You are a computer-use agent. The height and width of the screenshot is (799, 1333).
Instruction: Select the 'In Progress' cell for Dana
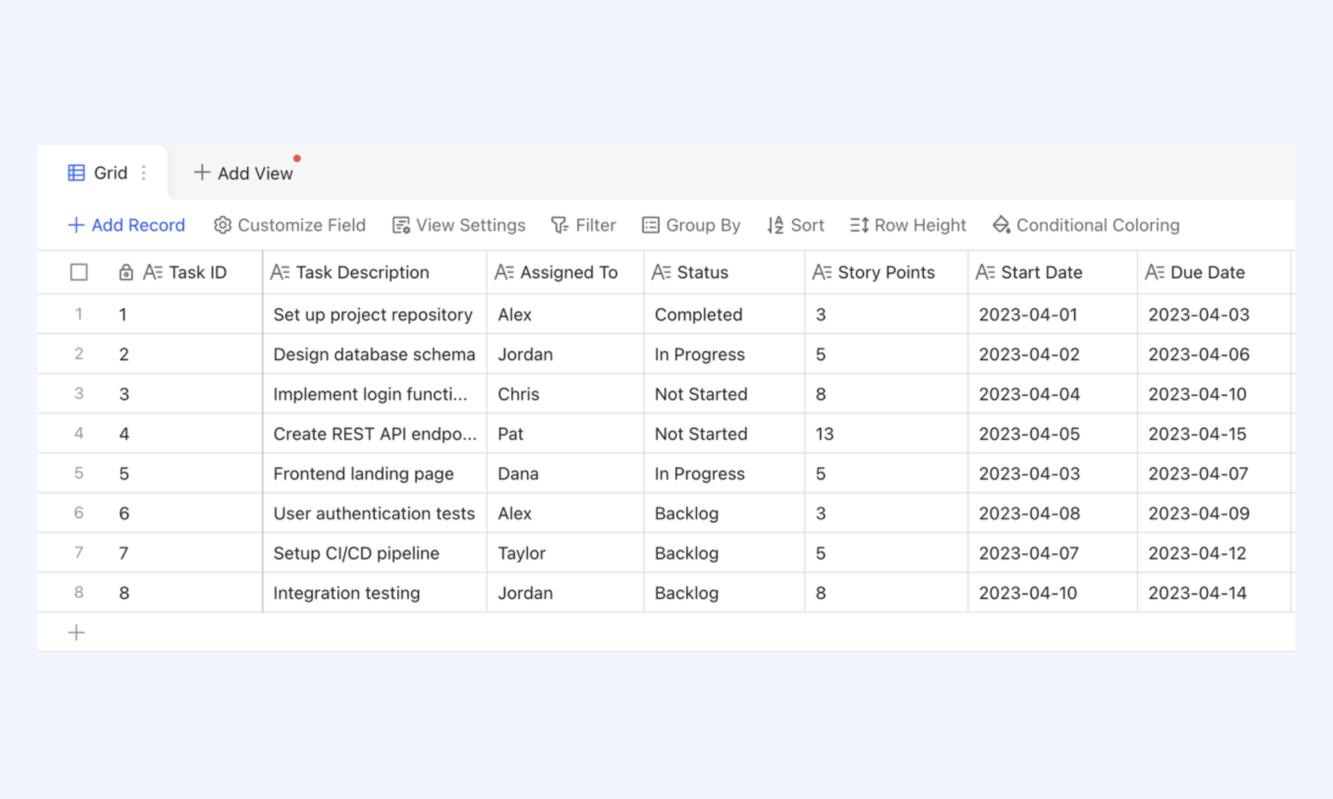(724, 473)
